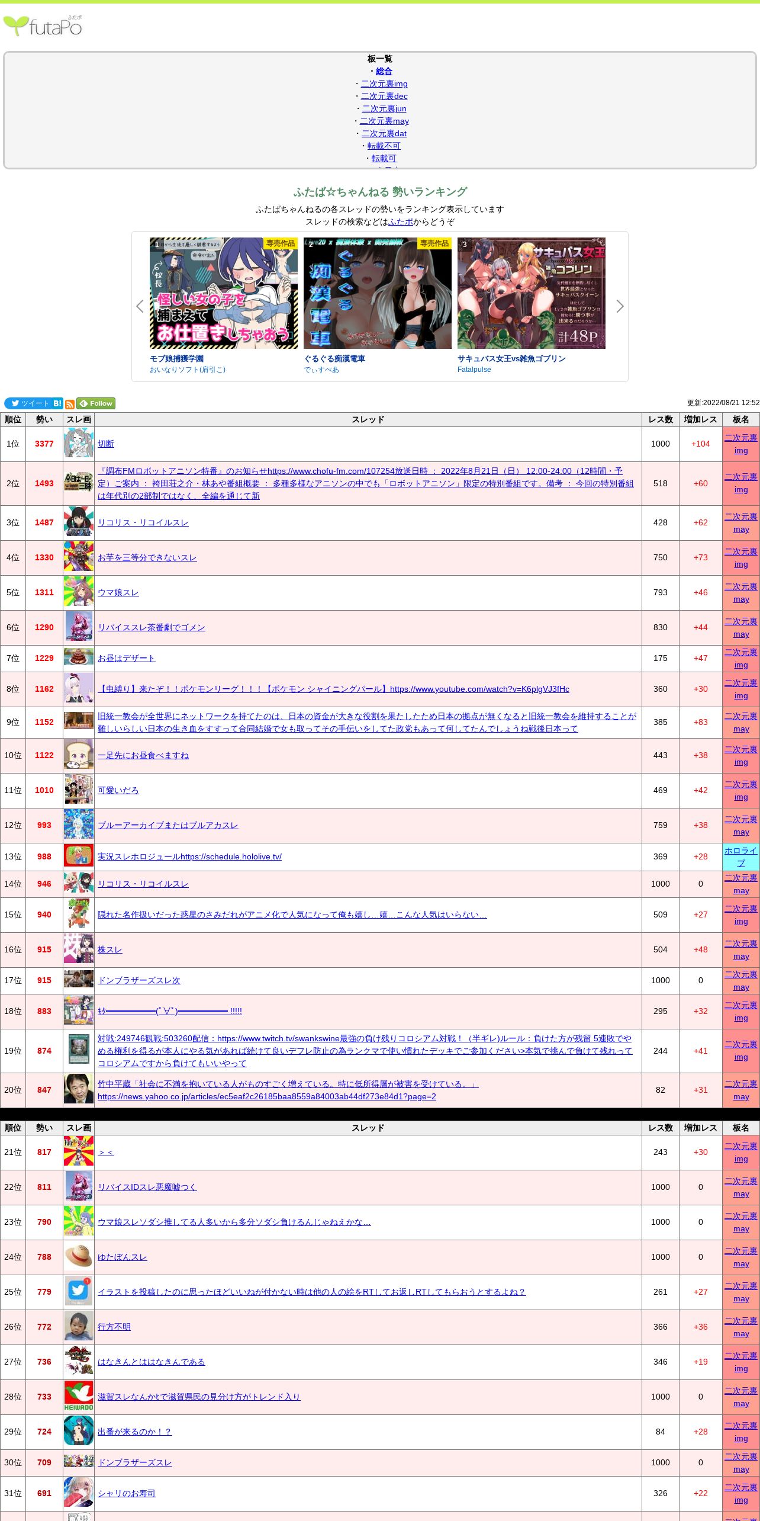Click the green Feedly Follow button
Screen dimensions: 760x1521
click(96, 403)
